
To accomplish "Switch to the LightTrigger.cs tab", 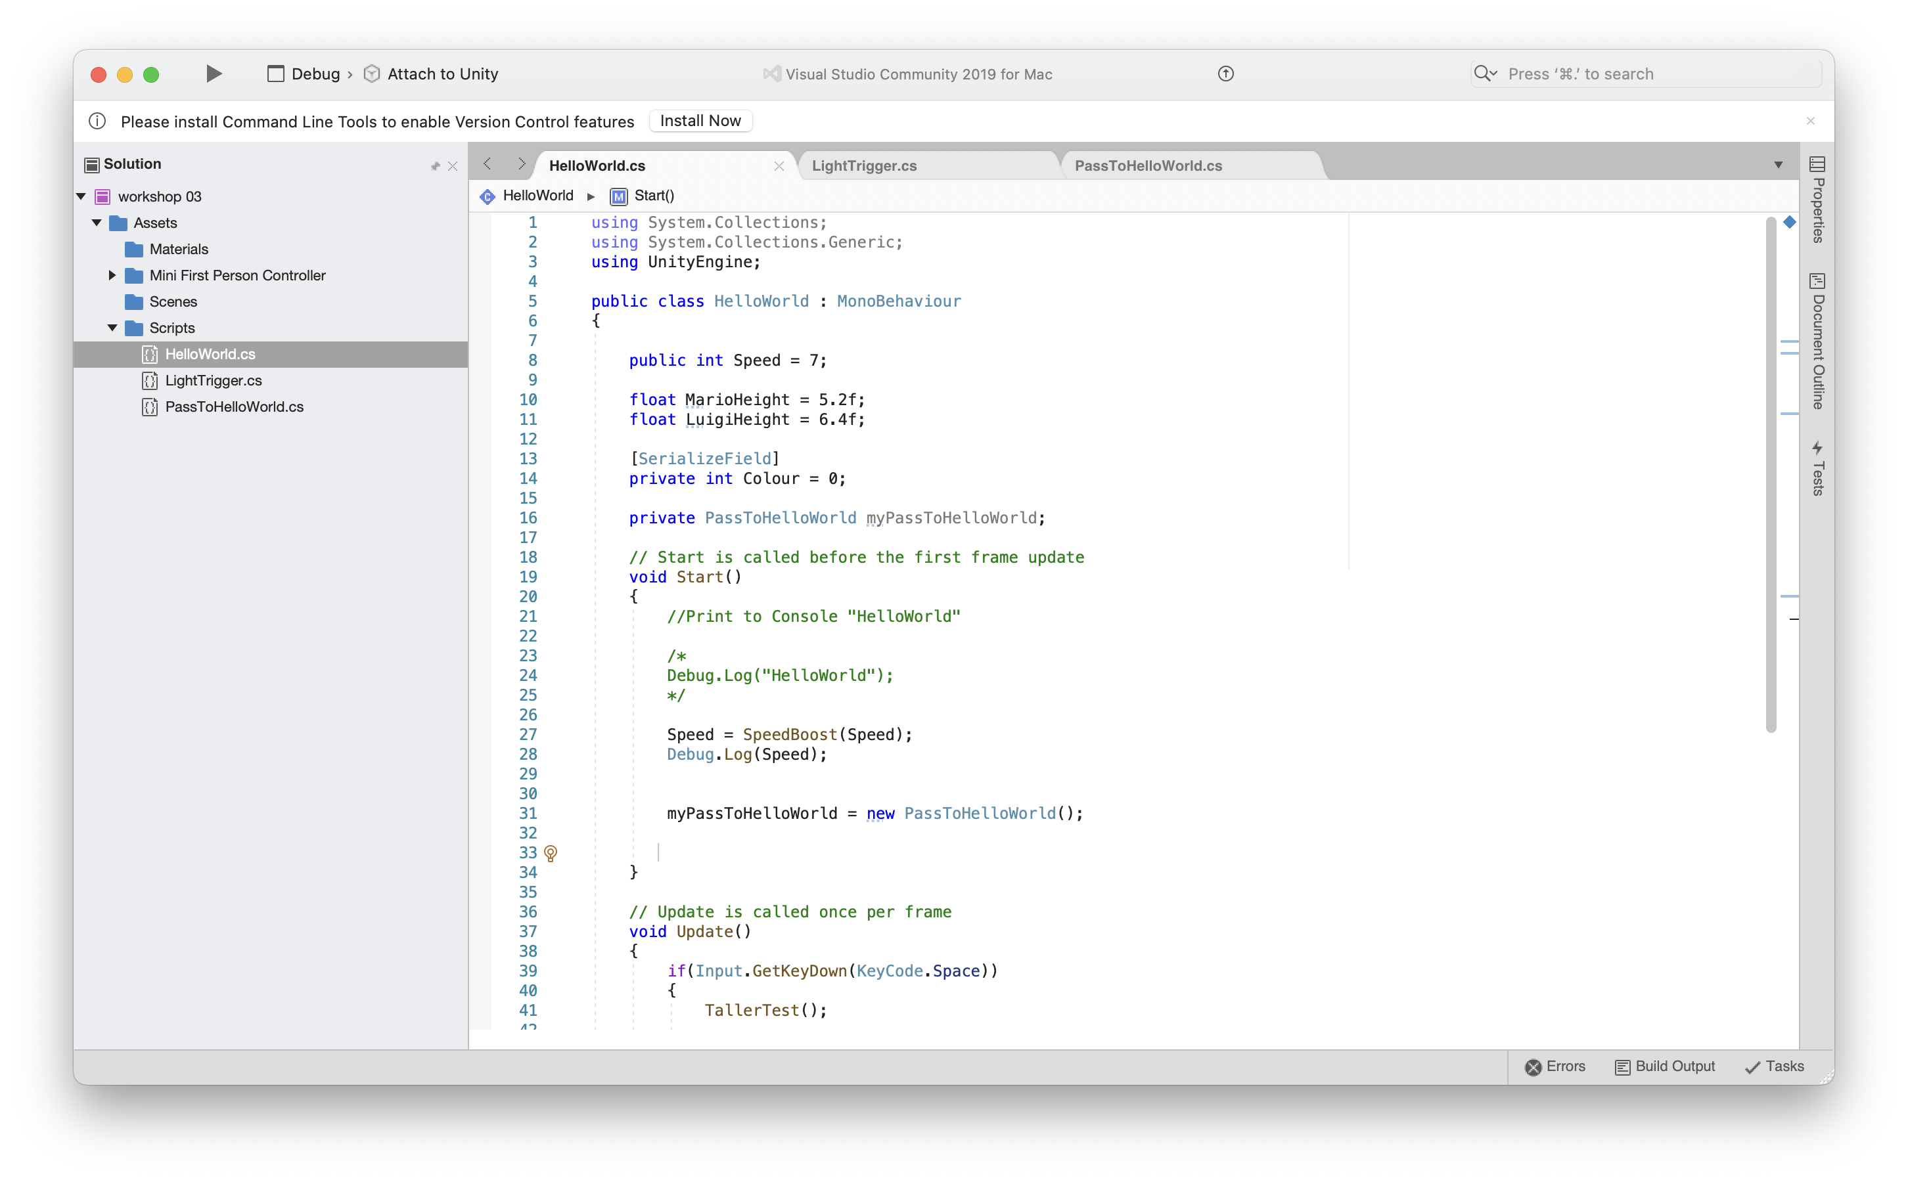I will [864, 165].
